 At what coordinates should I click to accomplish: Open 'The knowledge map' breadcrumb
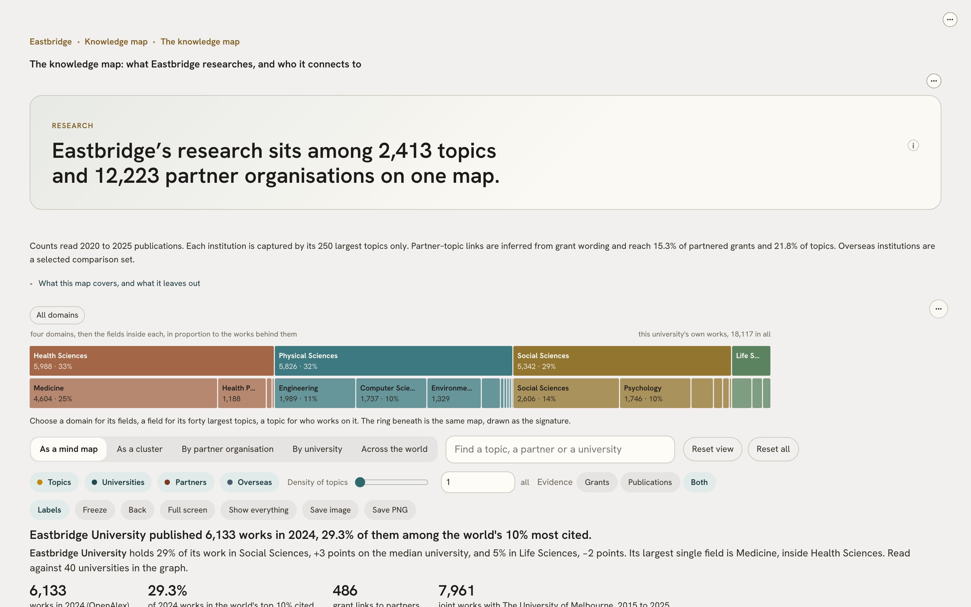coord(200,42)
